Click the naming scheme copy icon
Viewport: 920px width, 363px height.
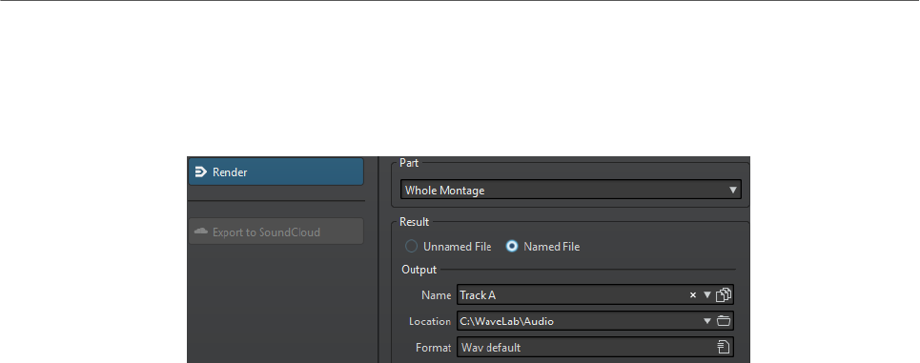pyautogui.click(x=724, y=294)
